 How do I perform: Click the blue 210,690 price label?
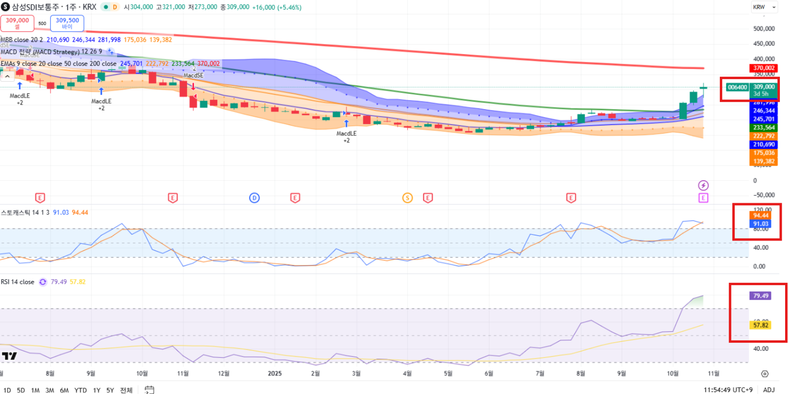(x=764, y=144)
